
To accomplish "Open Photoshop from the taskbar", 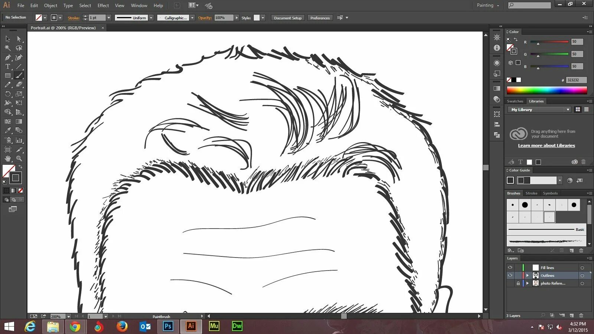I will [x=168, y=326].
